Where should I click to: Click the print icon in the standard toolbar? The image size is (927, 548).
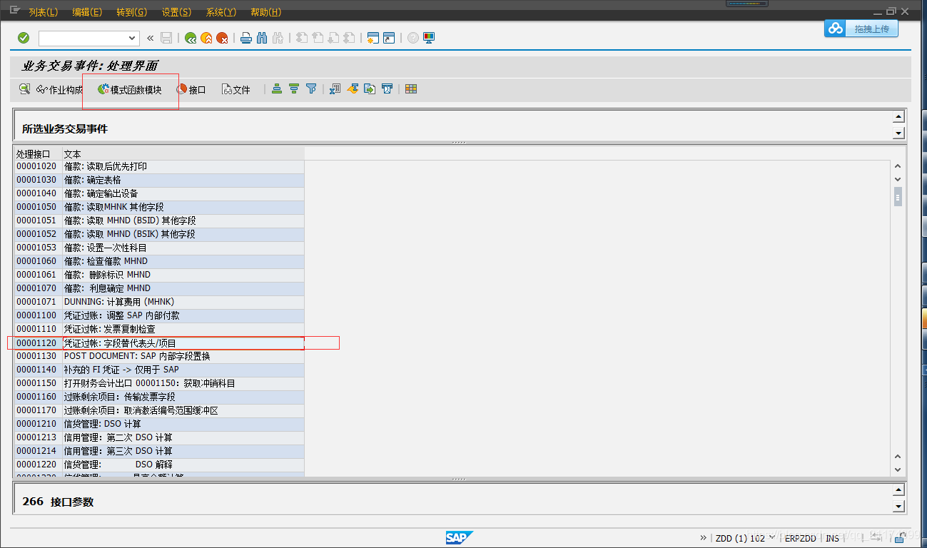[245, 37]
